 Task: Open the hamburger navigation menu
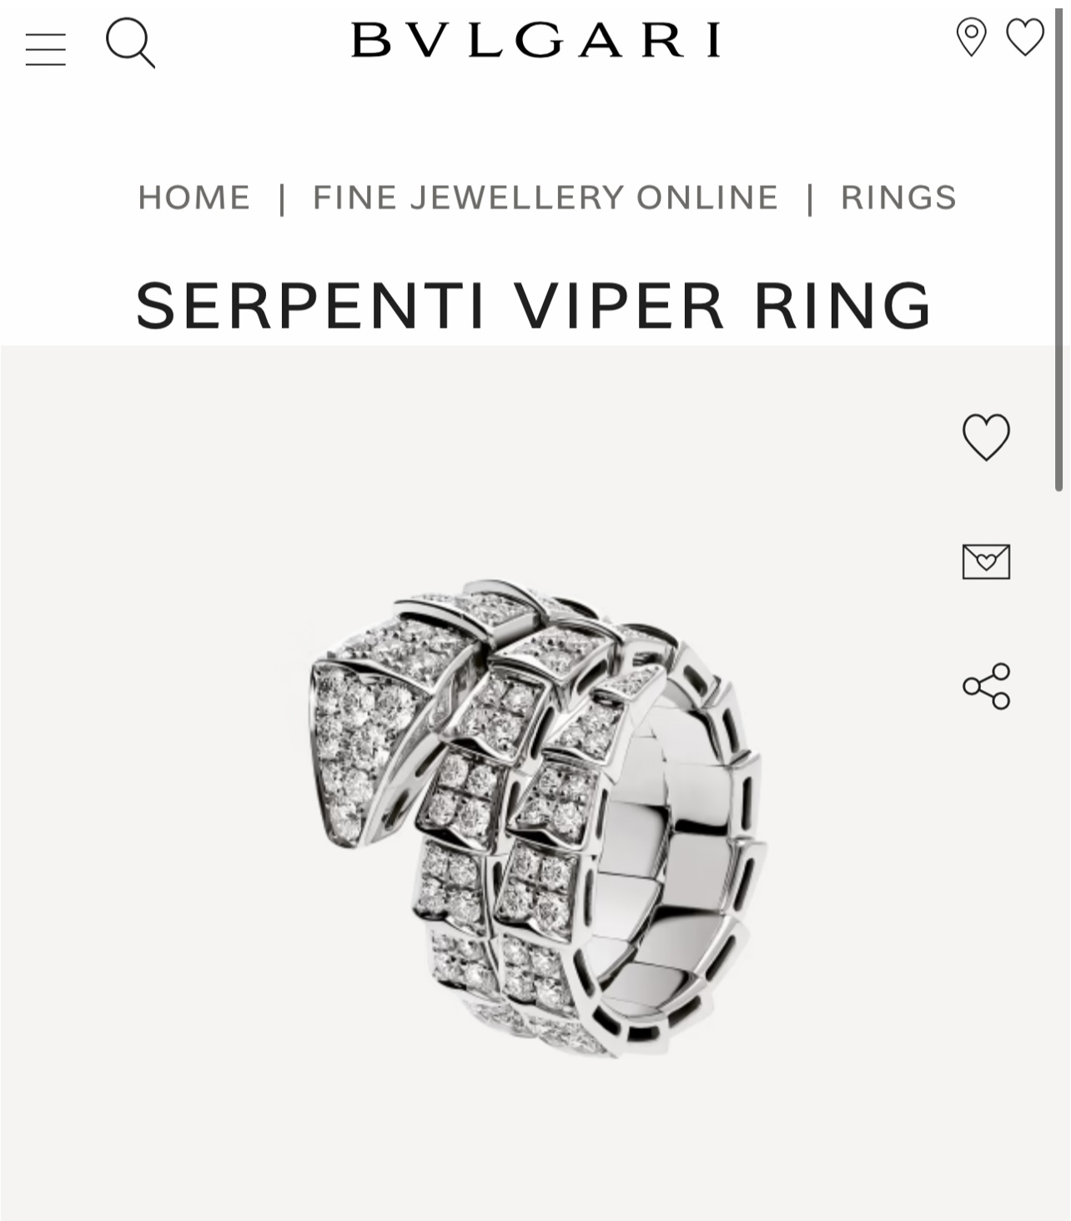[x=46, y=49]
